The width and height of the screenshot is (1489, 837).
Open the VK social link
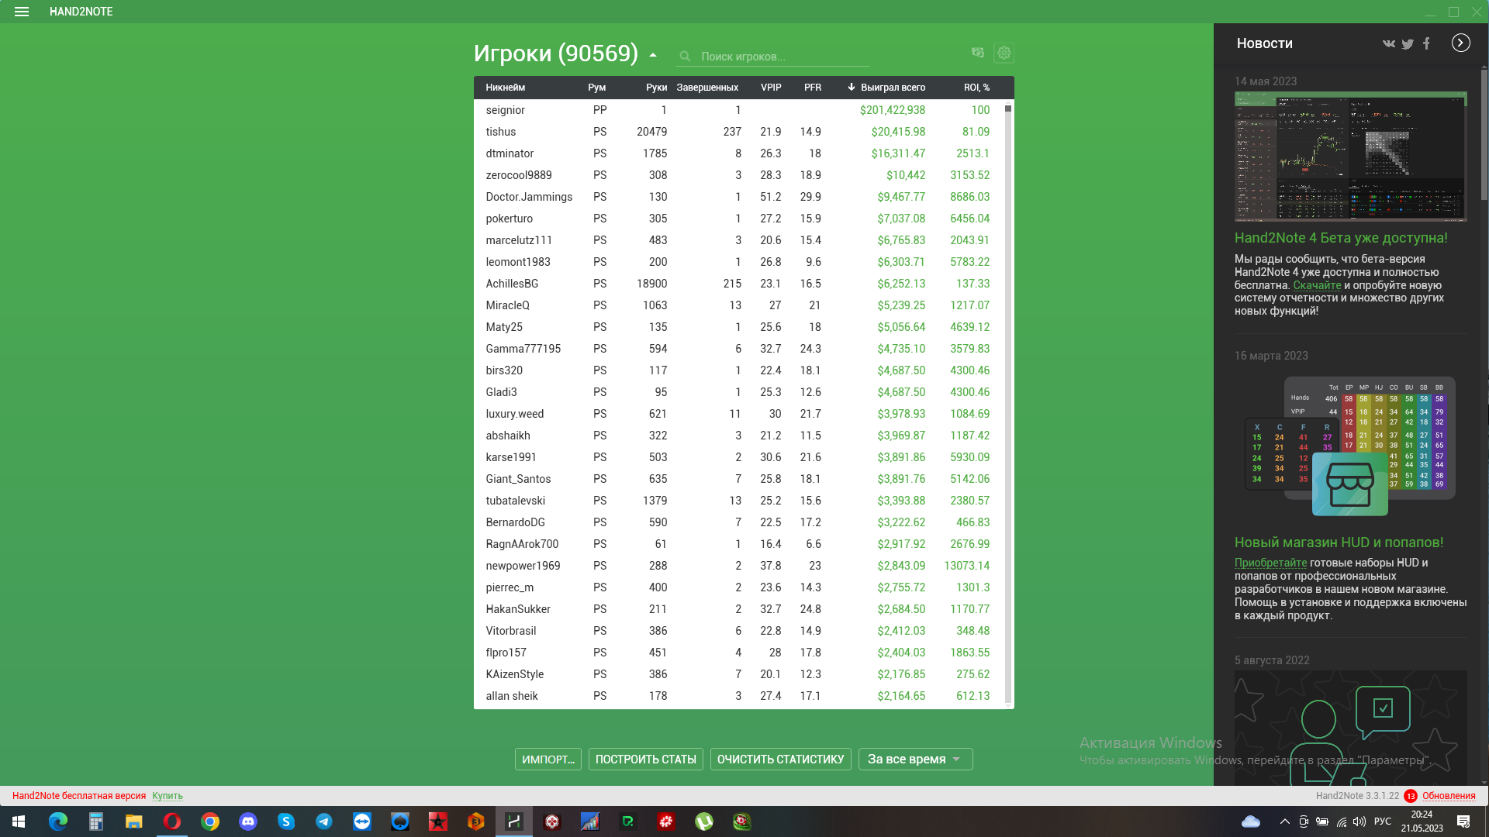pos(1388,43)
